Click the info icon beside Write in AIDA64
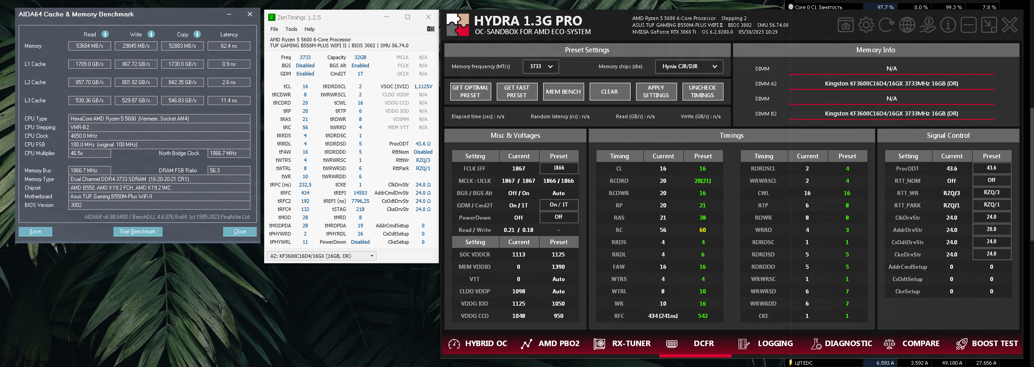 [151, 34]
